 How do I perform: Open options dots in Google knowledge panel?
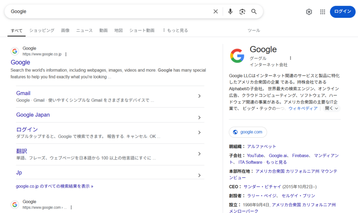(291, 58)
